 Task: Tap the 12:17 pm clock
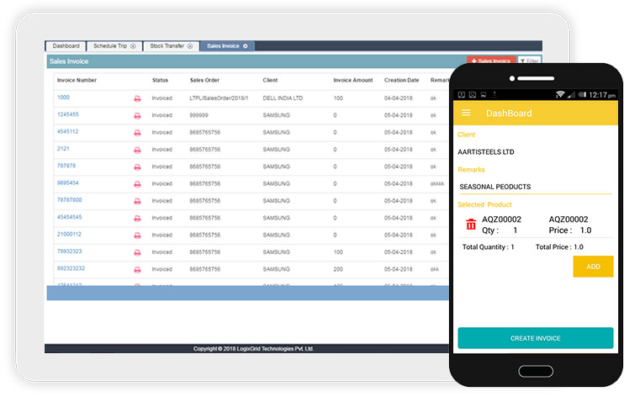pyautogui.click(x=602, y=95)
